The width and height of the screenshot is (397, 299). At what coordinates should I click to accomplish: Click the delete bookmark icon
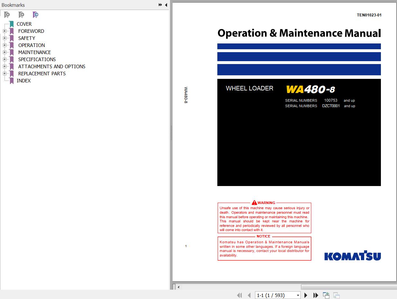pyautogui.click(x=7, y=14)
